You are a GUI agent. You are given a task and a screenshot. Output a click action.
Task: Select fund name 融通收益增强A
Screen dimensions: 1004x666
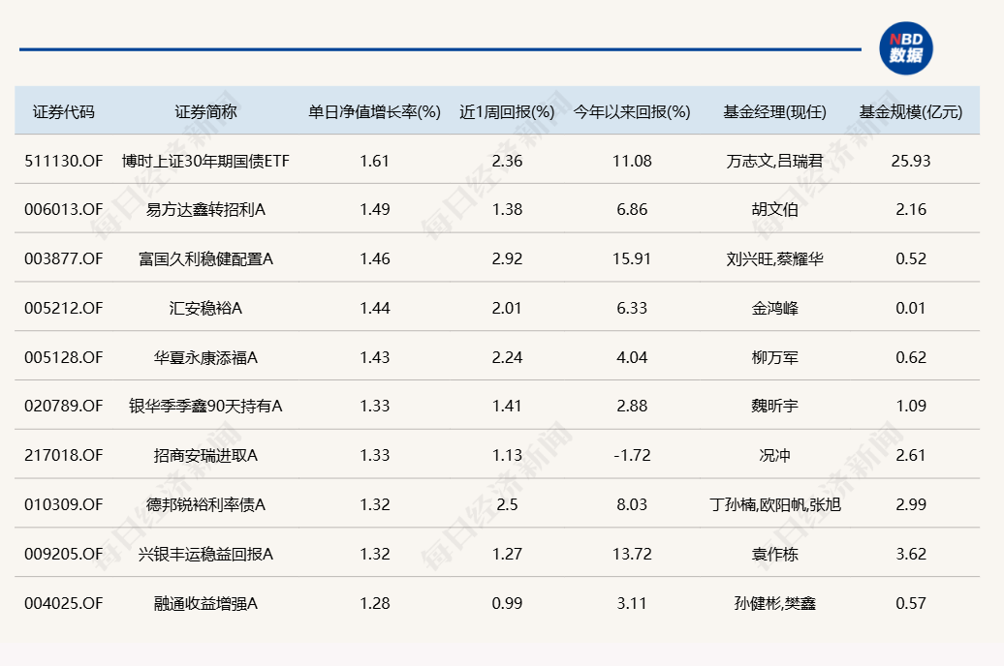tap(205, 603)
